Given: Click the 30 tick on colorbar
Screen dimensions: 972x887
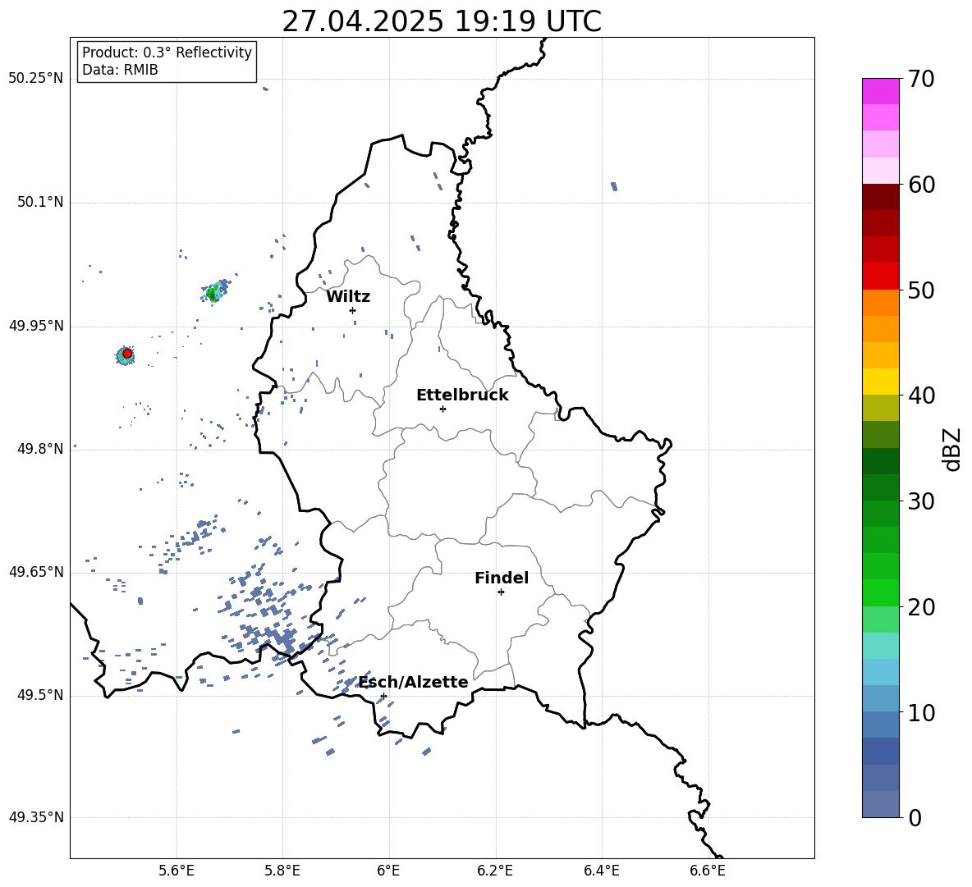Looking at the screenshot, I should pyautogui.click(x=921, y=501).
